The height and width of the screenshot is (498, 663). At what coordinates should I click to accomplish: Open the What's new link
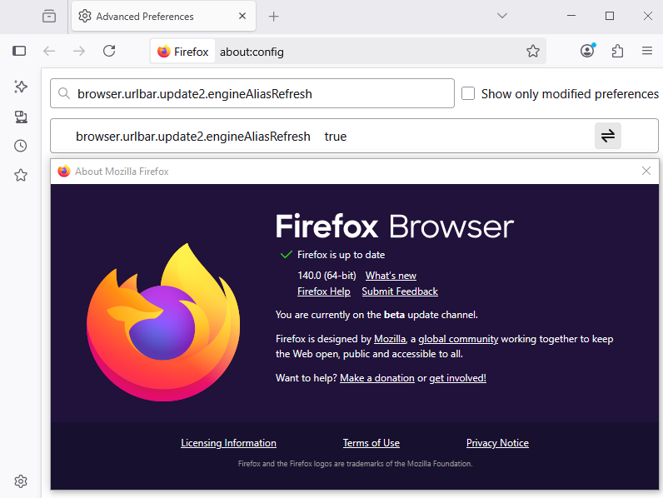tap(391, 276)
